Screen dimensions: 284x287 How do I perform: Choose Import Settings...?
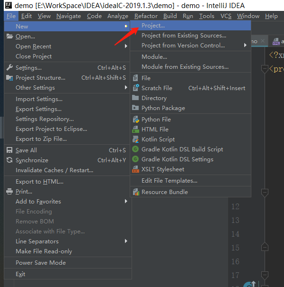pos(67,99)
